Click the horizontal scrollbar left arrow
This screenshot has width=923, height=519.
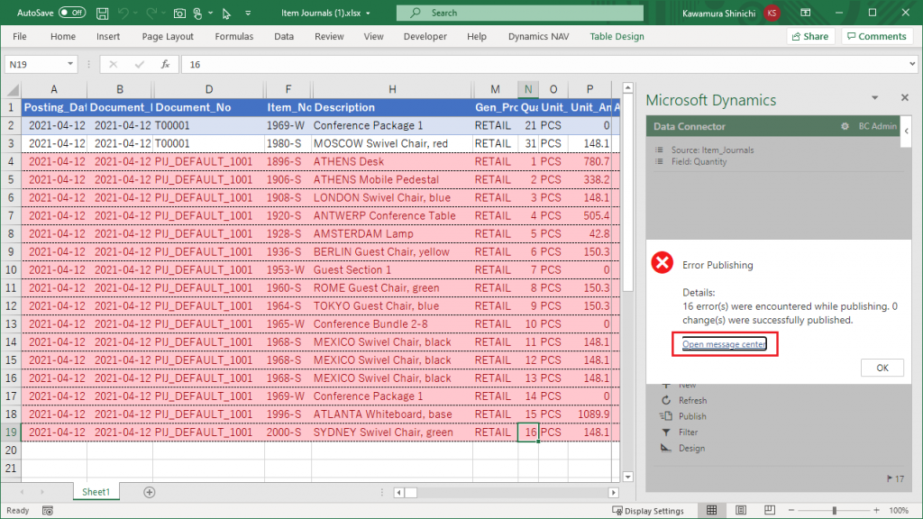point(398,493)
